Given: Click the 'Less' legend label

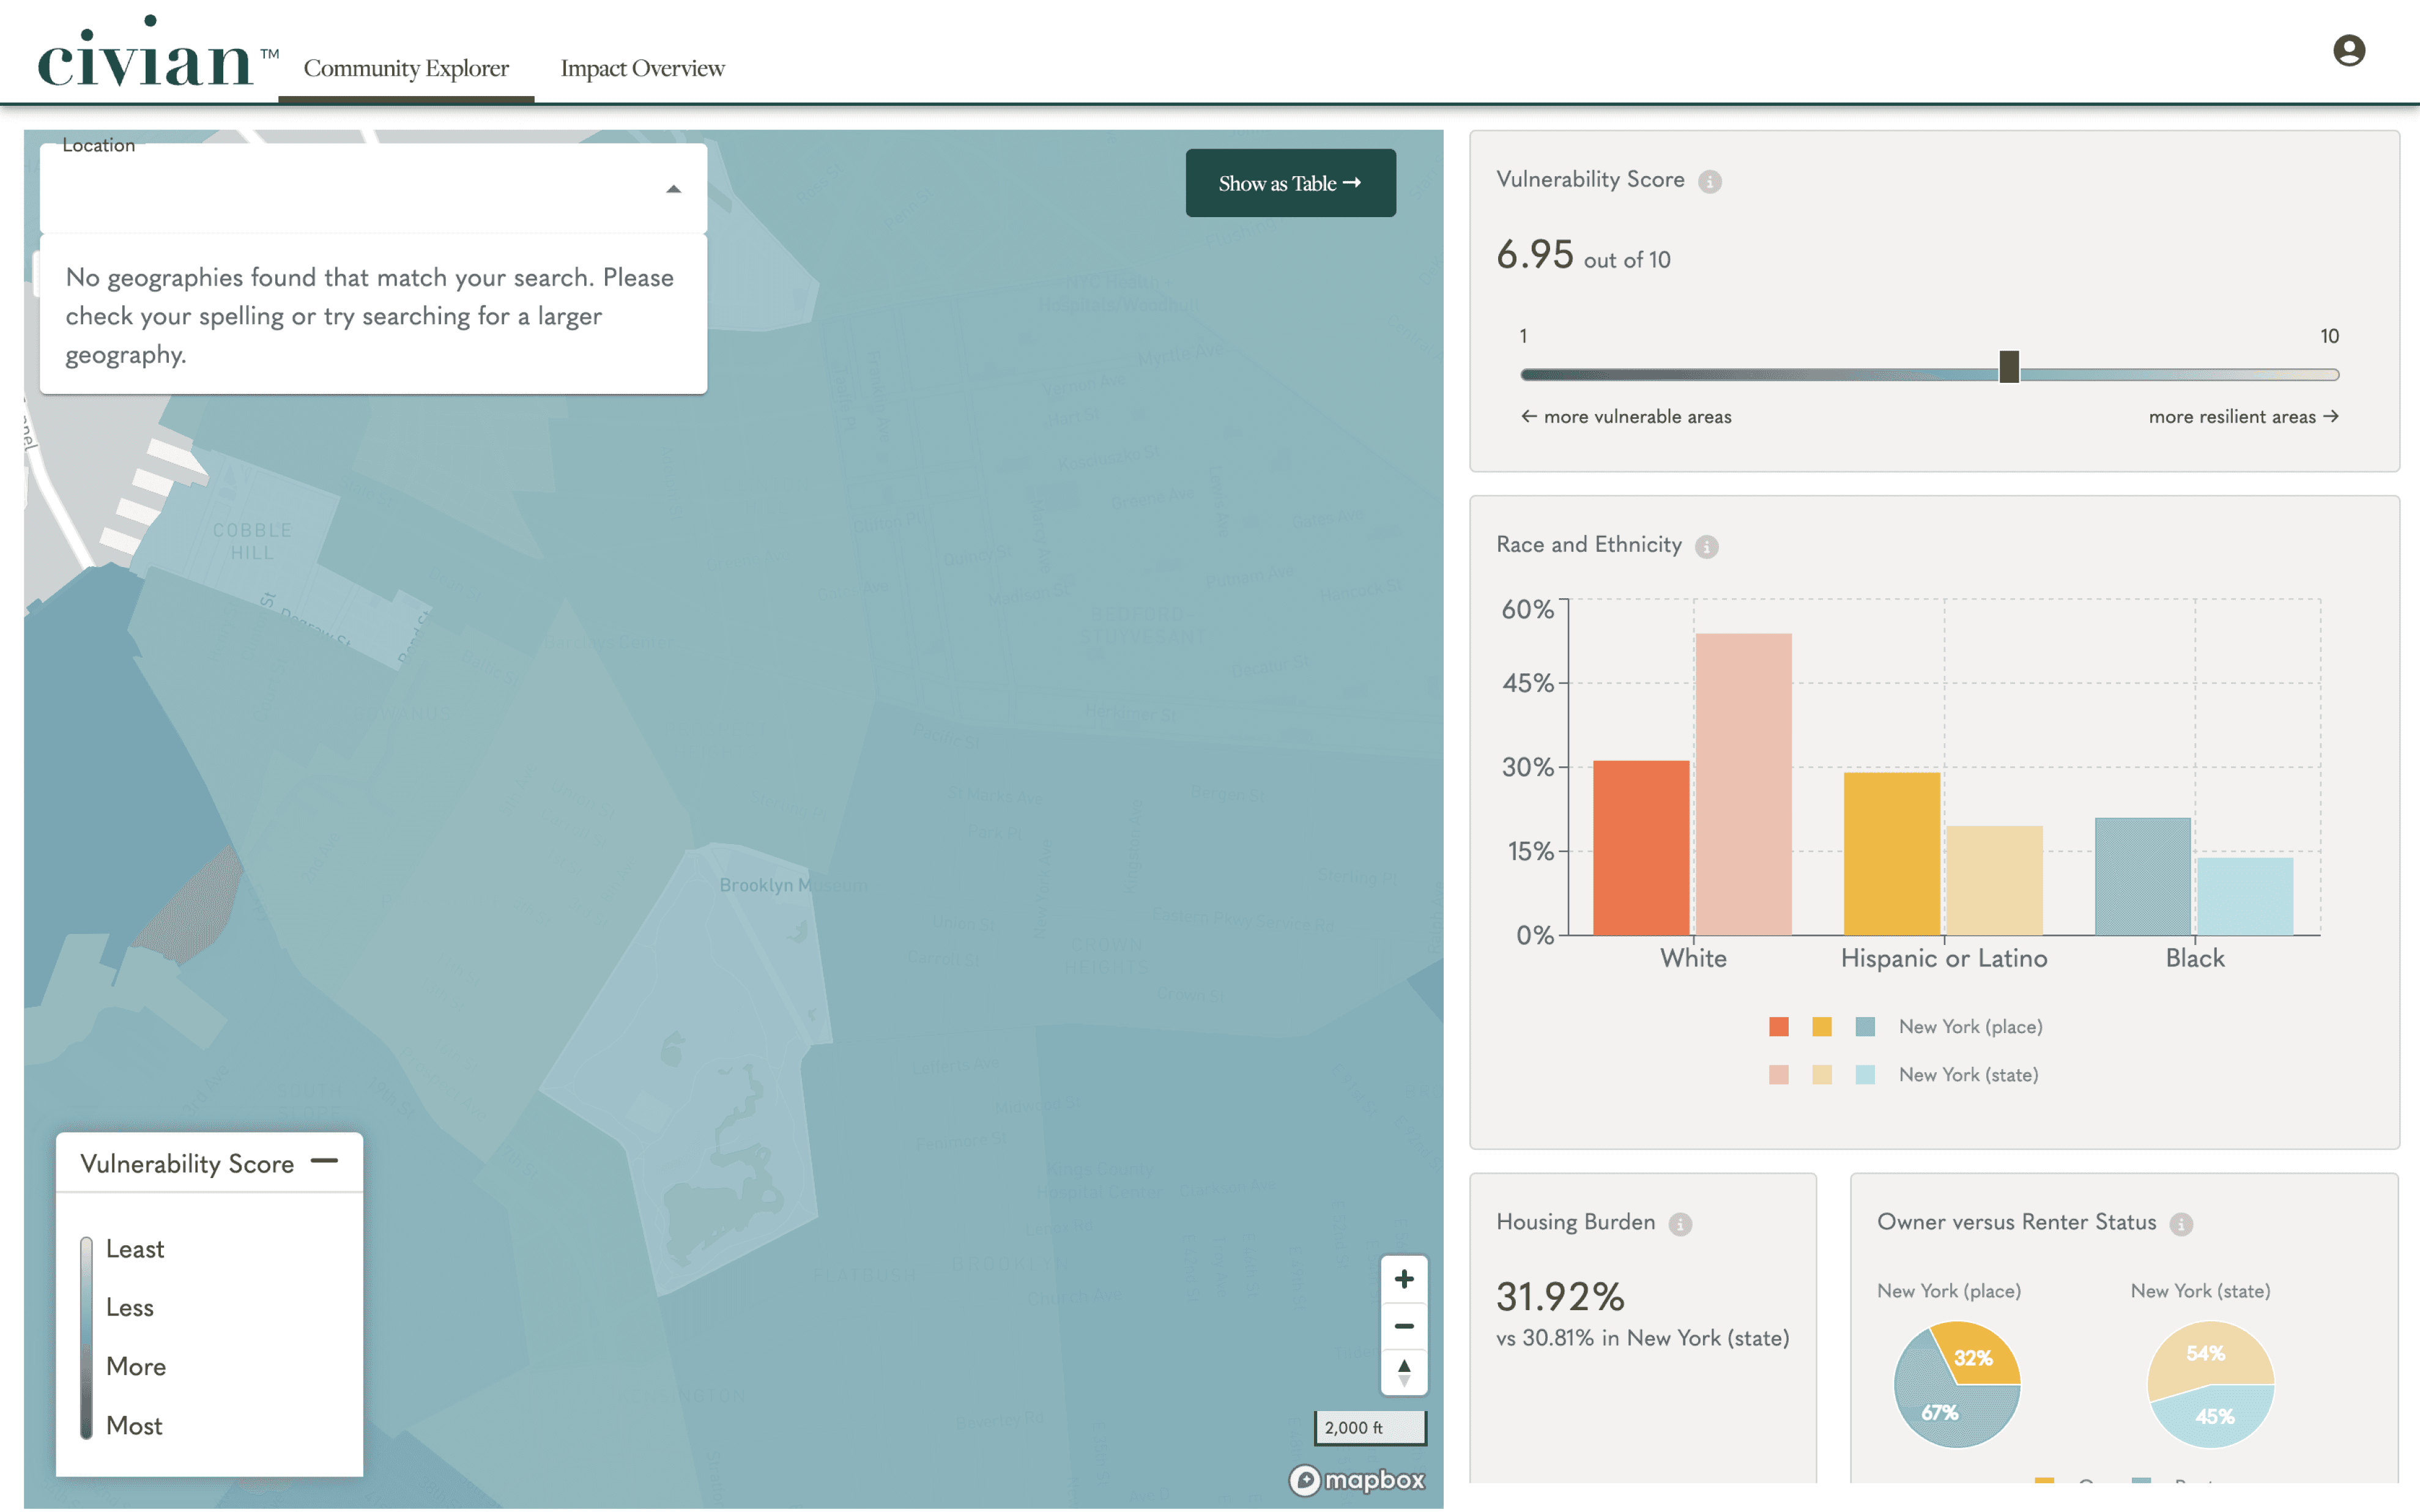Looking at the screenshot, I should click(x=130, y=1308).
